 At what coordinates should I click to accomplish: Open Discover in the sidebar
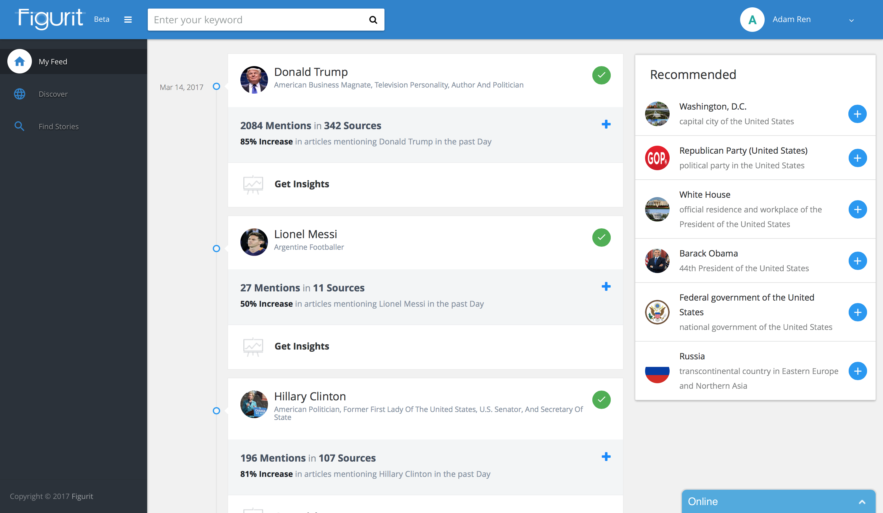[53, 94]
